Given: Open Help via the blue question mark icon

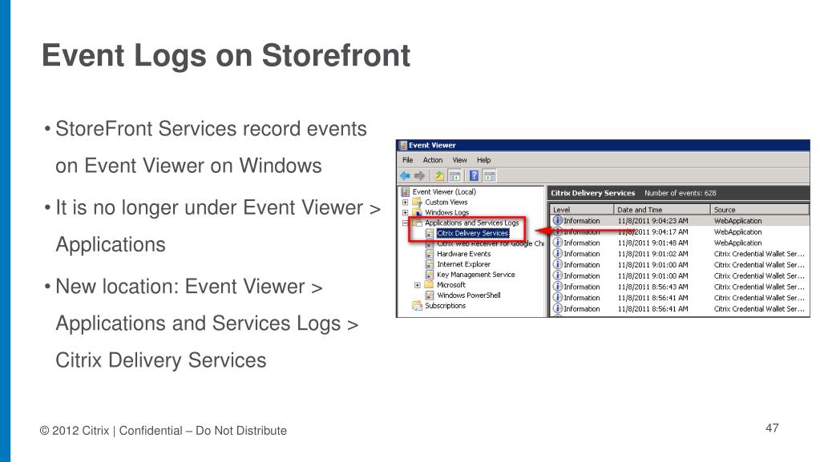Looking at the screenshot, I should click(x=474, y=176).
